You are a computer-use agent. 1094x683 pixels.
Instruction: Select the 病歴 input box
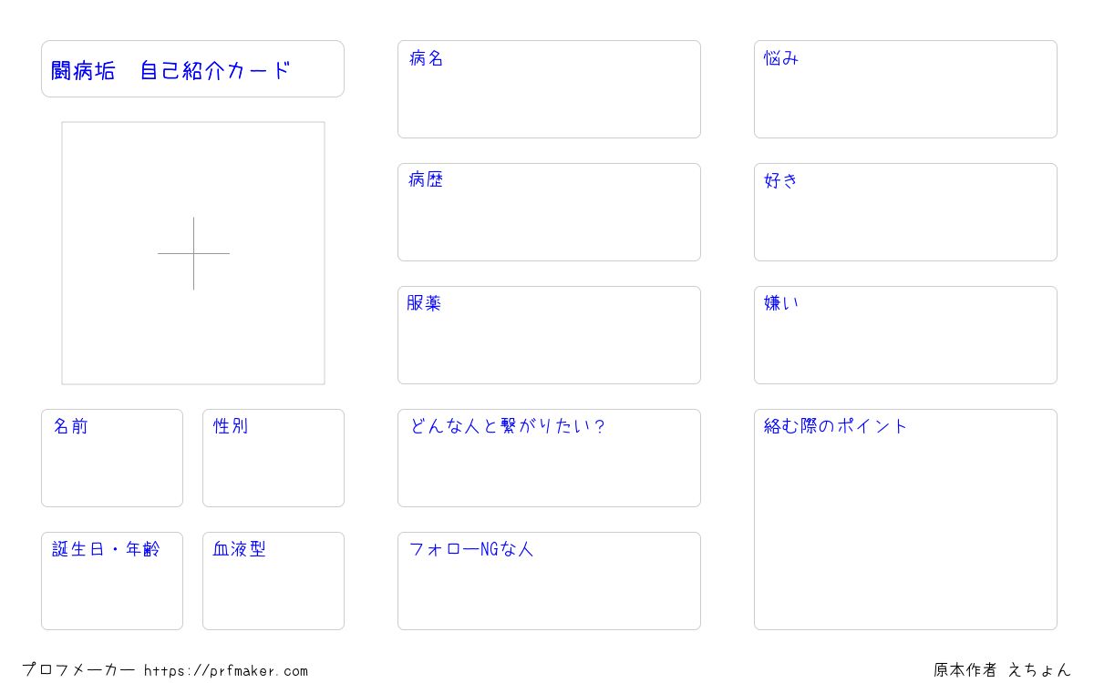tap(549, 212)
